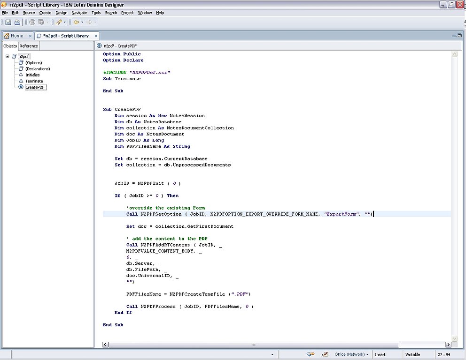The height and width of the screenshot is (360, 466).
Task: Open the Source menu
Action: click(29, 13)
